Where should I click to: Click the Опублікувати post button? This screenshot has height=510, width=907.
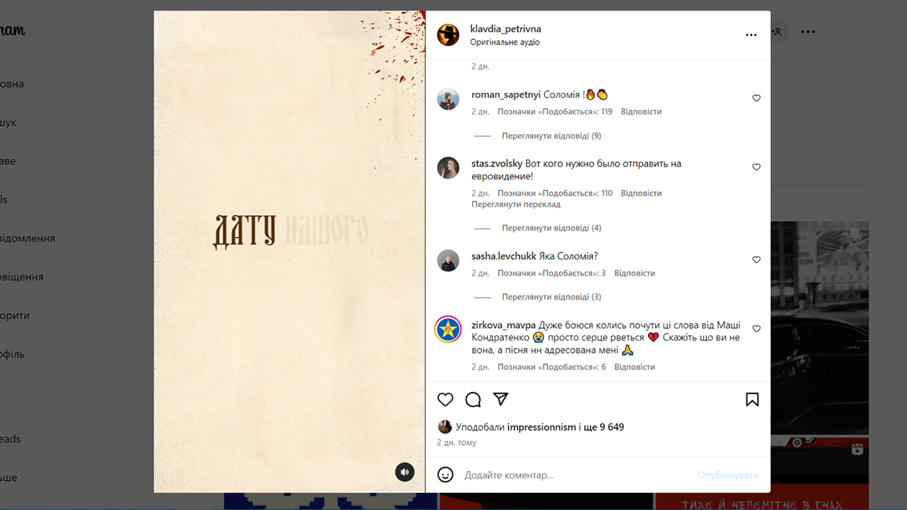[728, 475]
